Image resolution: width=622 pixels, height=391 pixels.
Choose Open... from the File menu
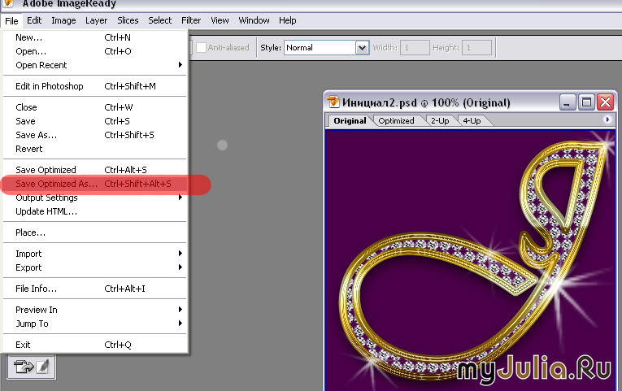click(94, 51)
